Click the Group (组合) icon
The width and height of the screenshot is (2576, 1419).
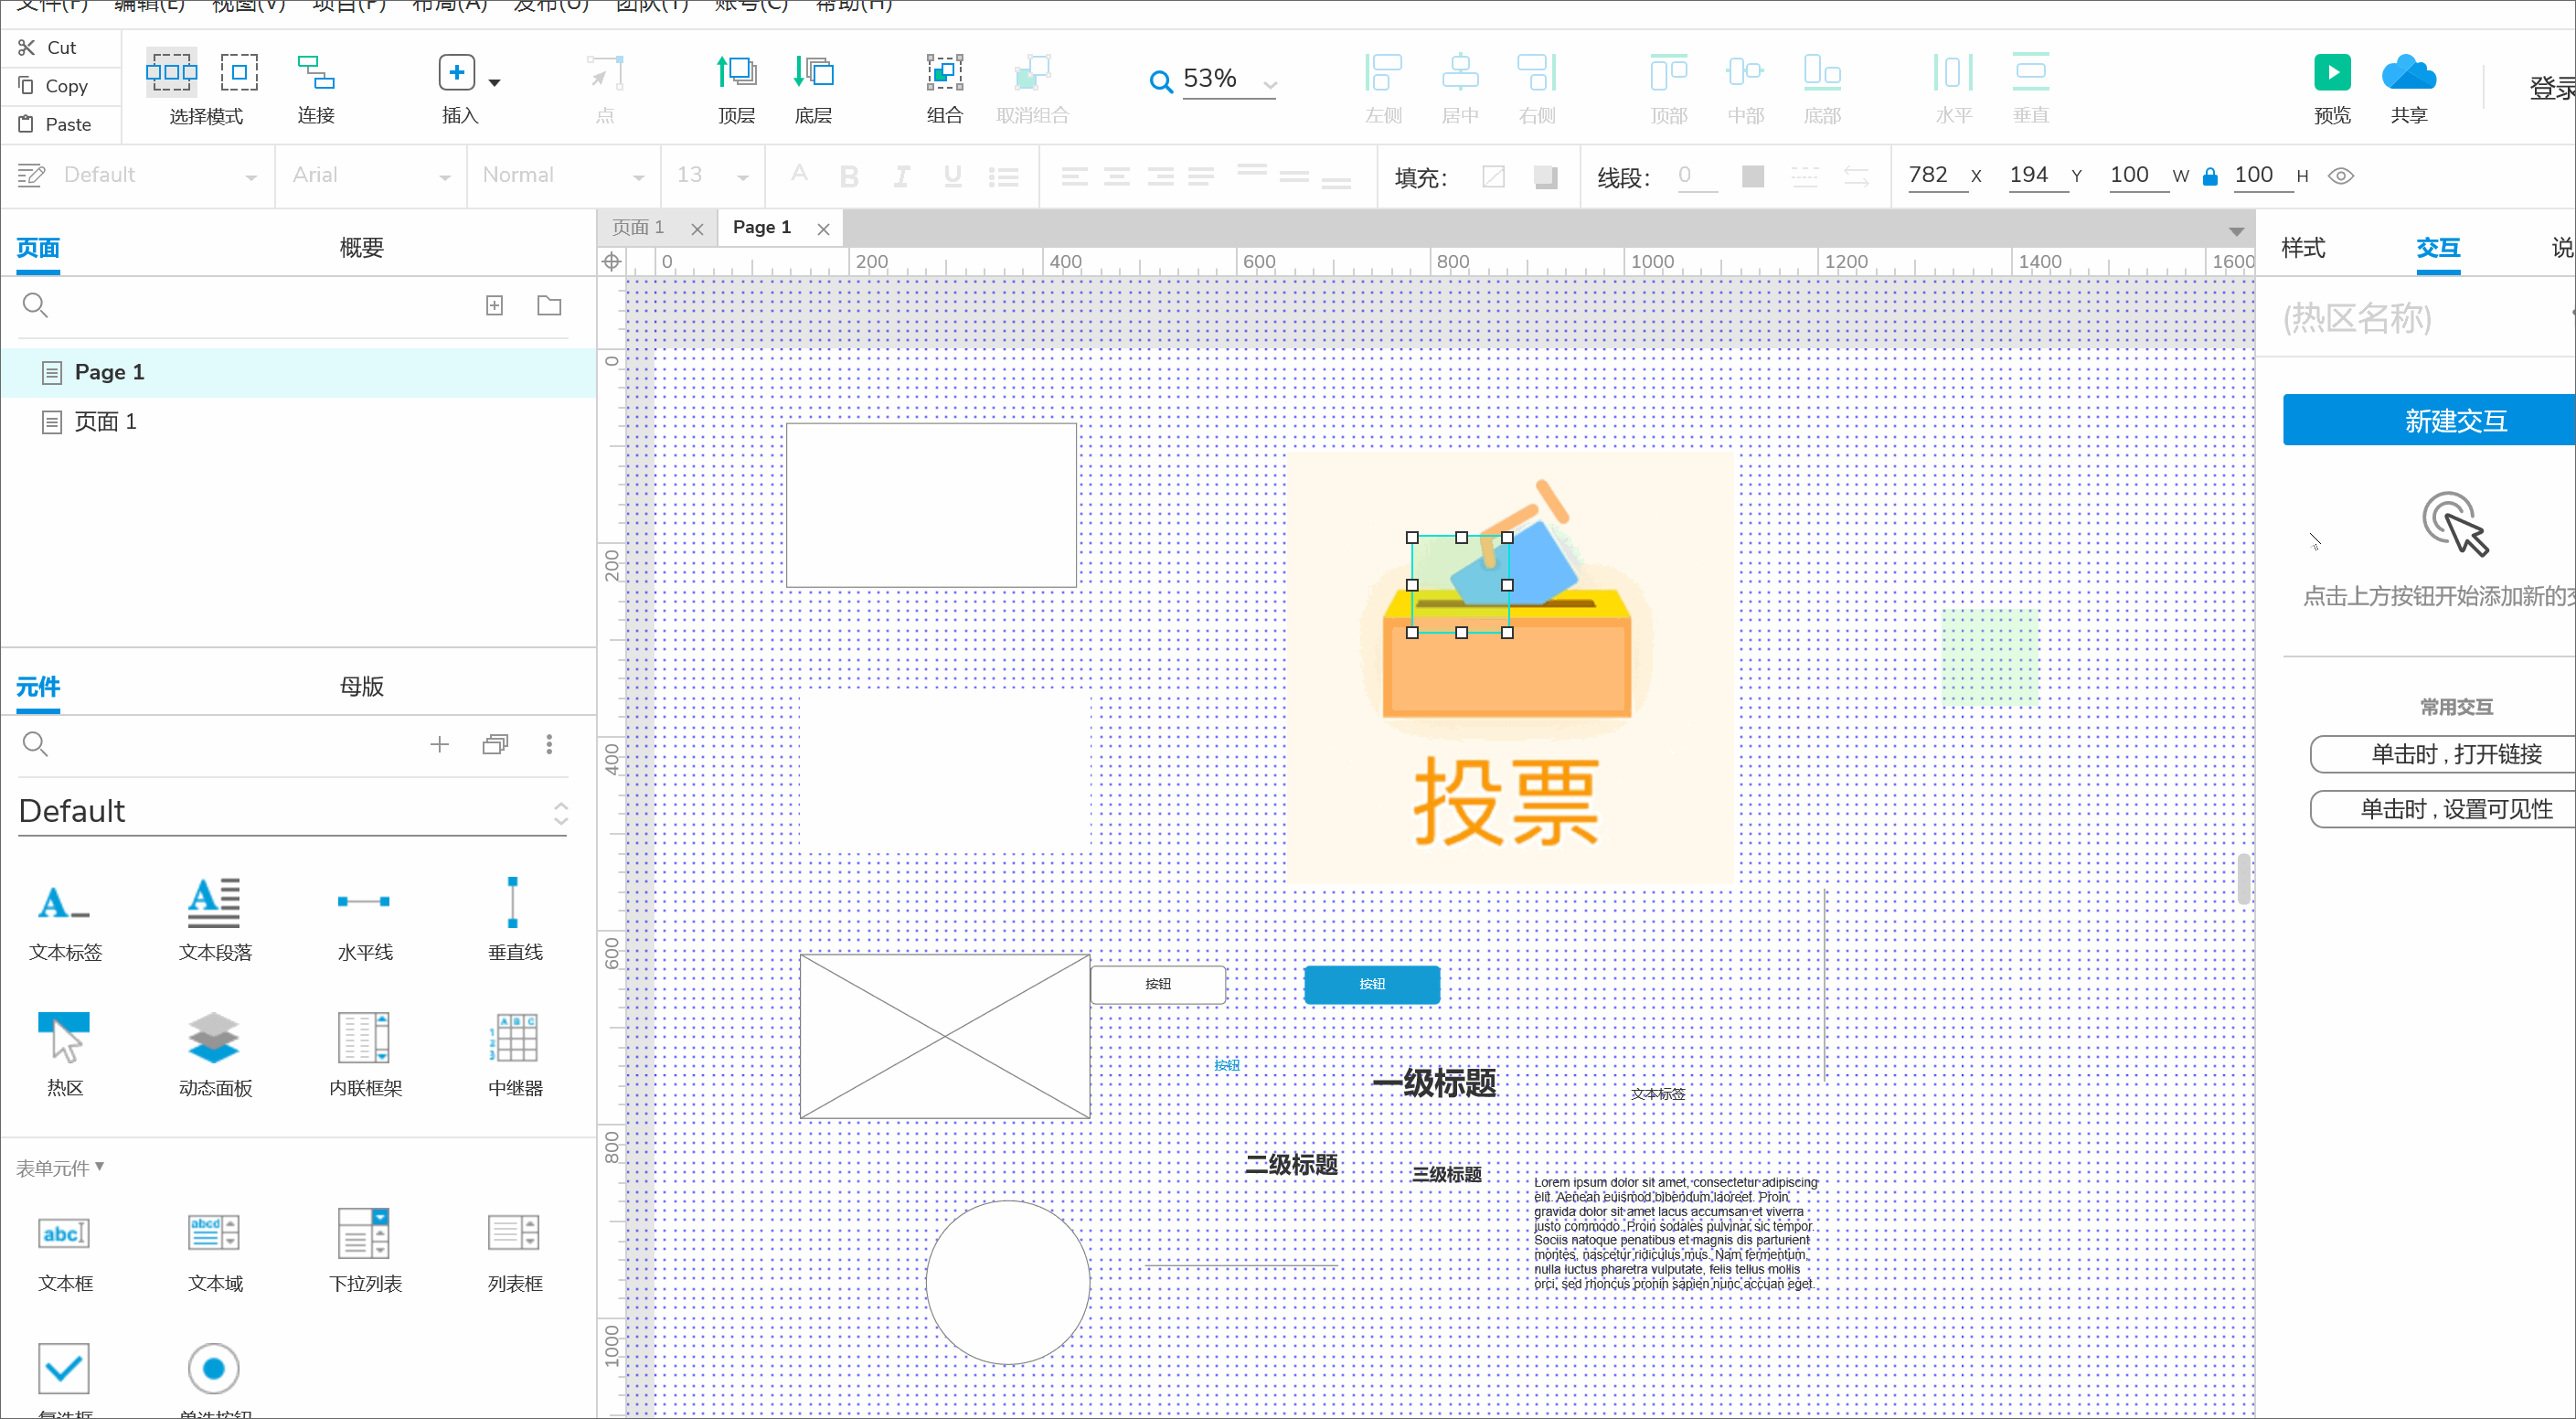coord(944,73)
